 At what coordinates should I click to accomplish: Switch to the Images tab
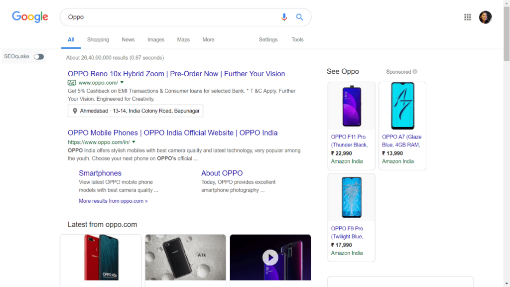coord(156,40)
